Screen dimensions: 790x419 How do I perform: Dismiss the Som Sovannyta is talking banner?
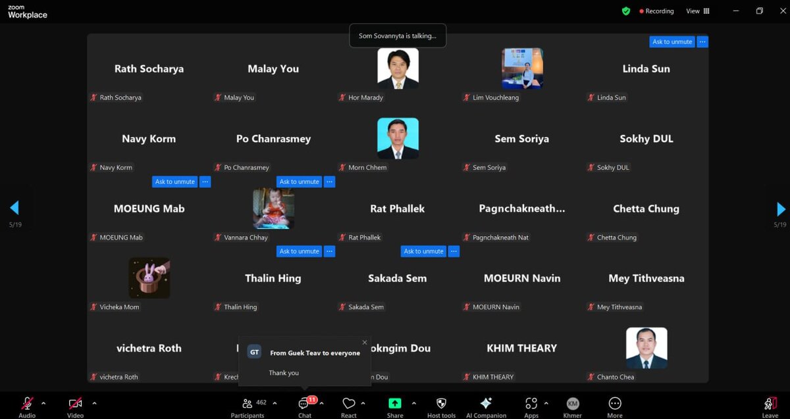(x=398, y=36)
